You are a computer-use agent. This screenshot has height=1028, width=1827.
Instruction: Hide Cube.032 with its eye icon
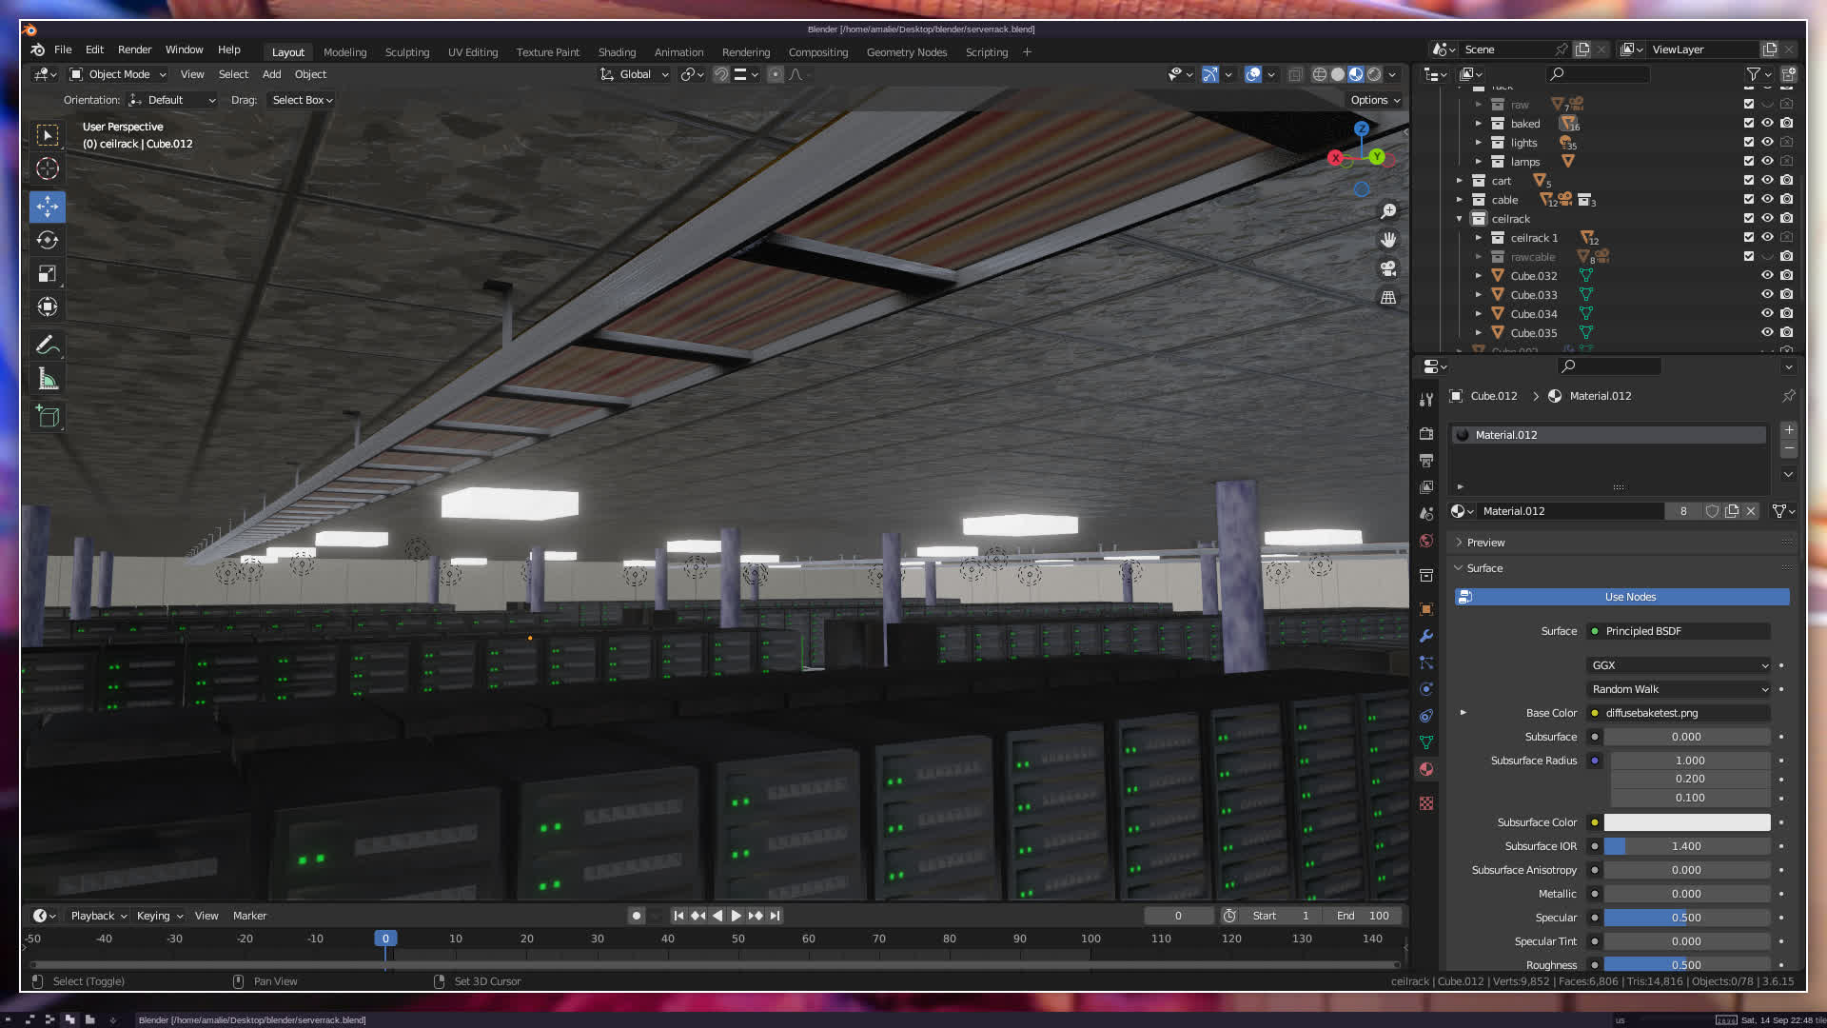[1767, 276]
